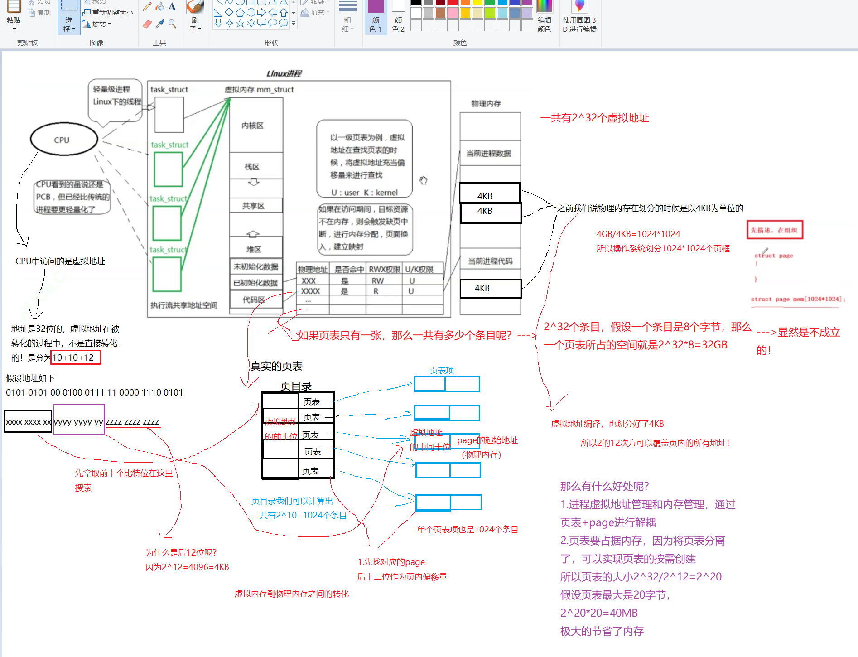Click the Brushes icon

pyautogui.click(x=195, y=6)
